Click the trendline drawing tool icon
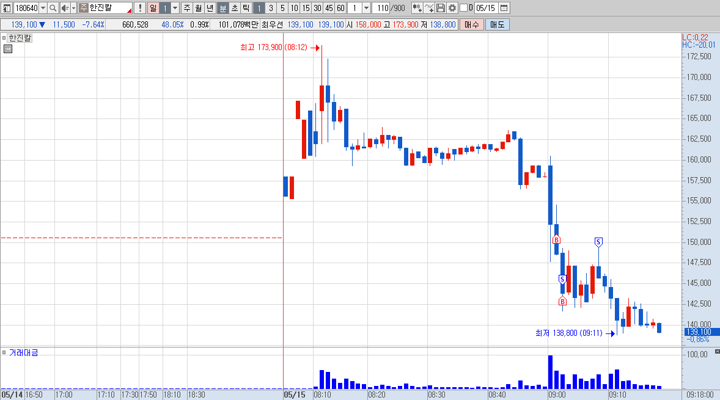Viewport: 720px width, 400px height. click(x=429, y=8)
